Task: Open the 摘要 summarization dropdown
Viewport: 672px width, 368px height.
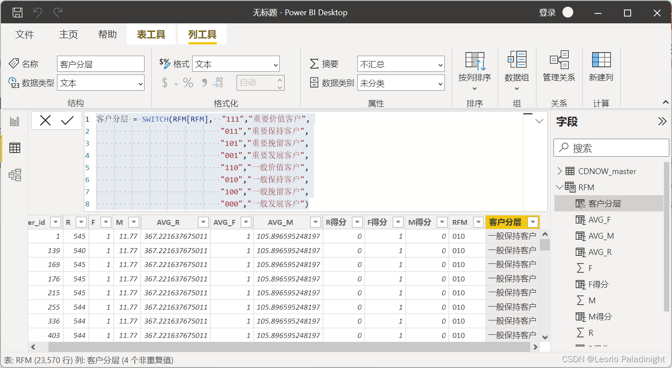Action: click(x=401, y=64)
